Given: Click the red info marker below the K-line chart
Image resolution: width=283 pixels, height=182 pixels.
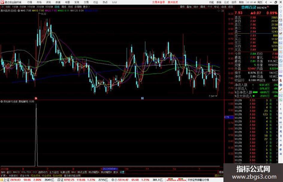Looking at the screenshot, I should 36,98.
